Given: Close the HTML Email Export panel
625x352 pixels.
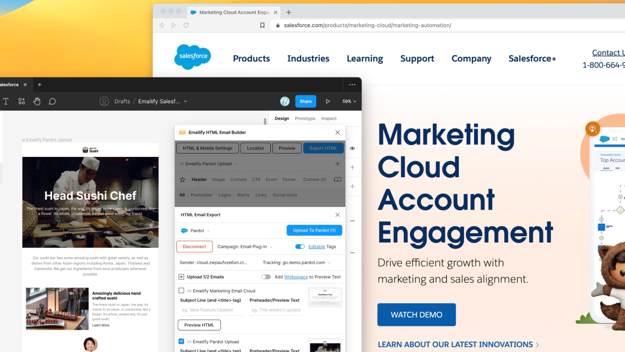Looking at the screenshot, I should (337, 214).
